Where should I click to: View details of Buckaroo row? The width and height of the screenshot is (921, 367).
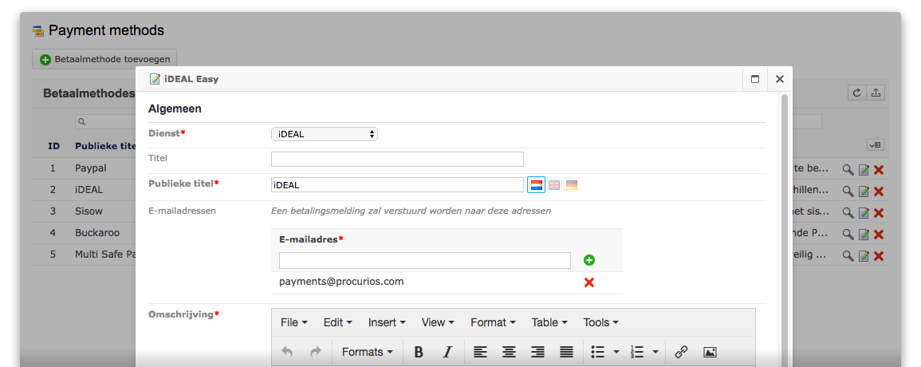[x=848, y=234]
